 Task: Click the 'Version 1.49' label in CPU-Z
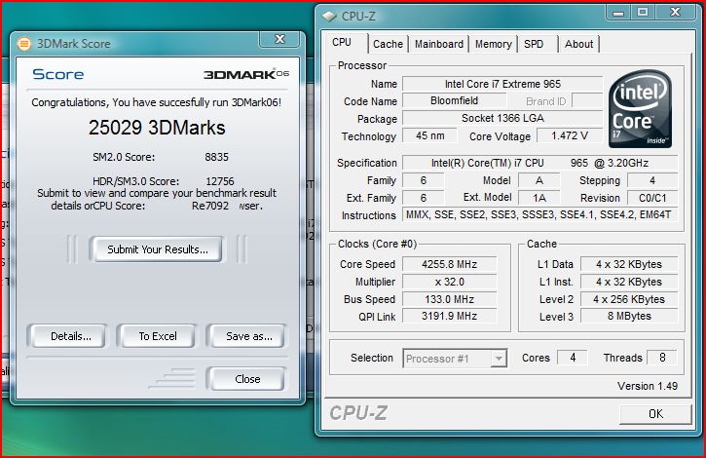647,386
